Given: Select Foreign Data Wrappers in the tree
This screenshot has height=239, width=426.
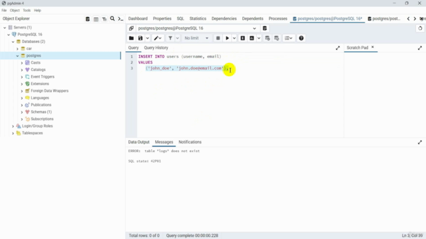Looking at the screenshot, I should tap(50, 91).
